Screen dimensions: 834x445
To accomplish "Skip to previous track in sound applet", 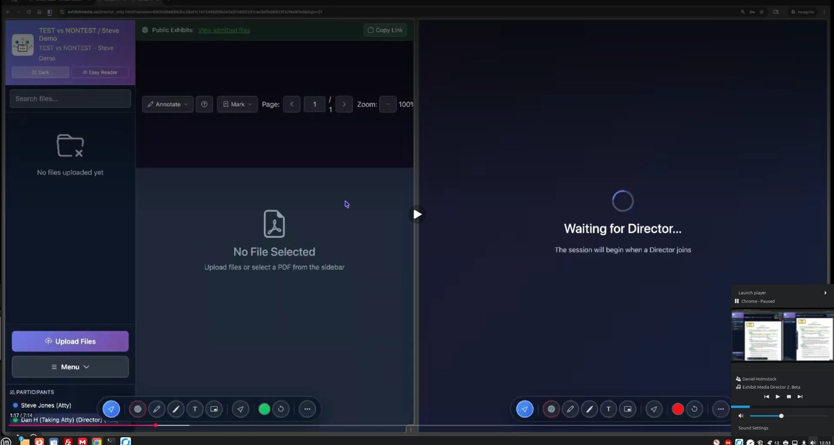I will (x=767, y=397).
